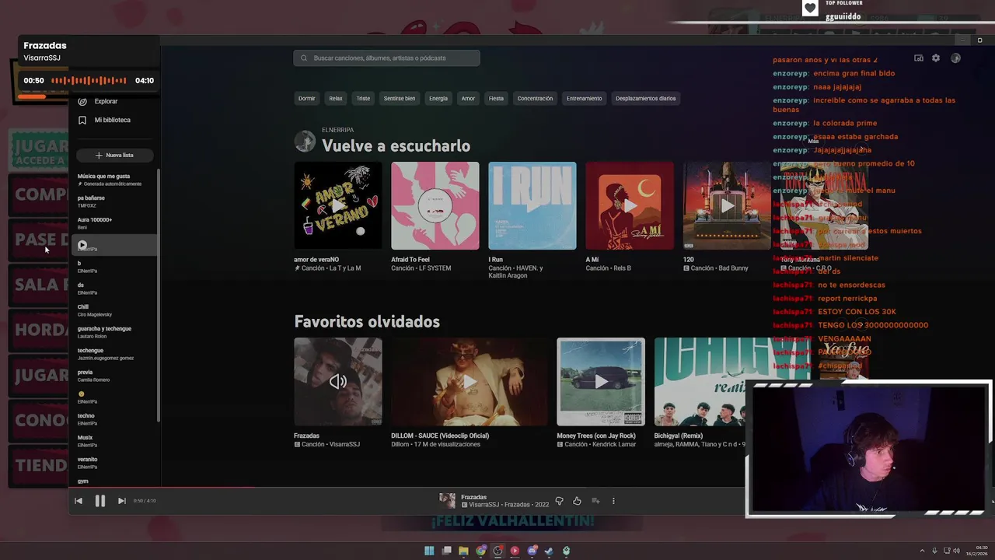The height and width of the screenshot is (560, 995).
Task: Open the veranito playlist
Action: point(114,463)
